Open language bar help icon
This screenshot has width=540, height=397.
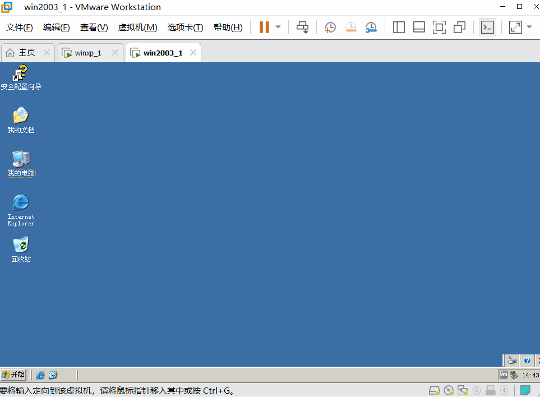(527, 361)
